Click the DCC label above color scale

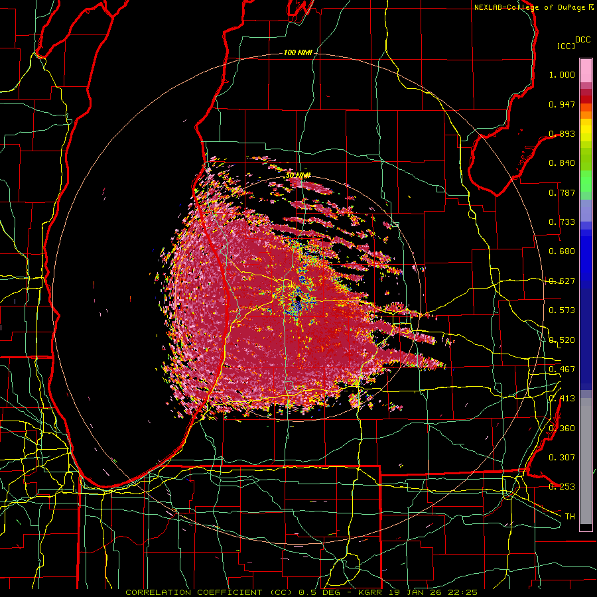pos(582,40)
